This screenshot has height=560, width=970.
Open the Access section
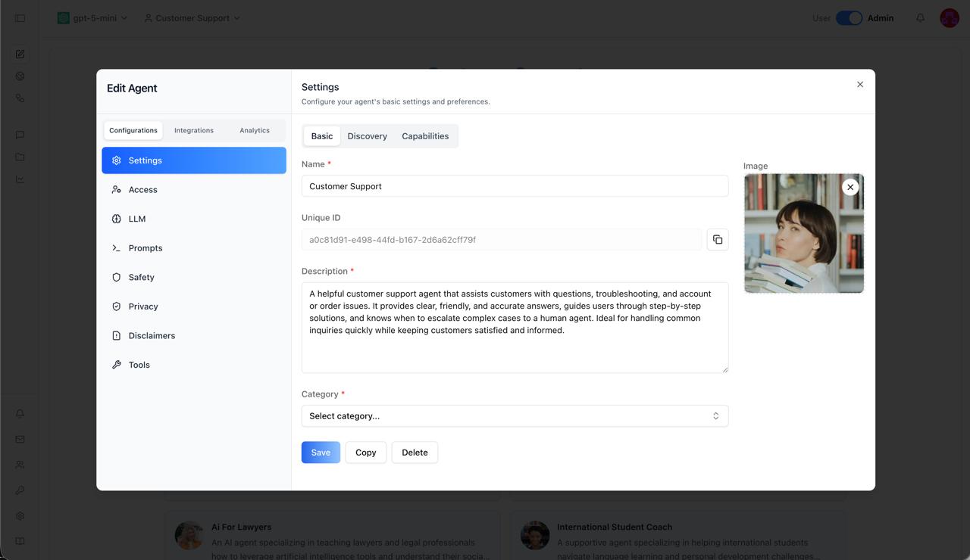point(194,190)
